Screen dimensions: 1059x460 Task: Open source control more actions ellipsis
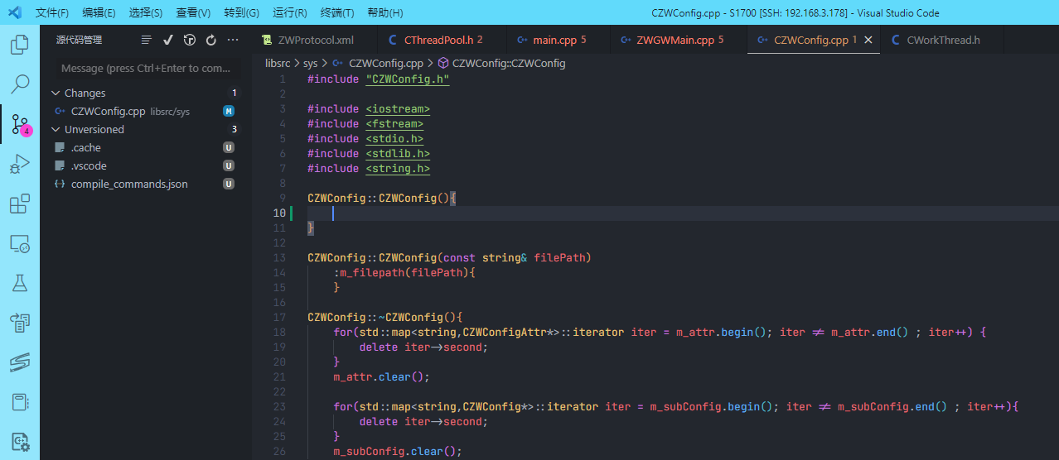[x=233, y=40]
